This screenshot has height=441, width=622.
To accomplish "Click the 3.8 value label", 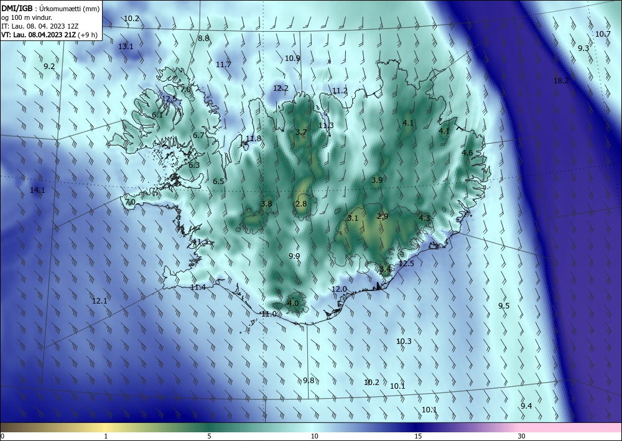I will (x=267, y=204).
